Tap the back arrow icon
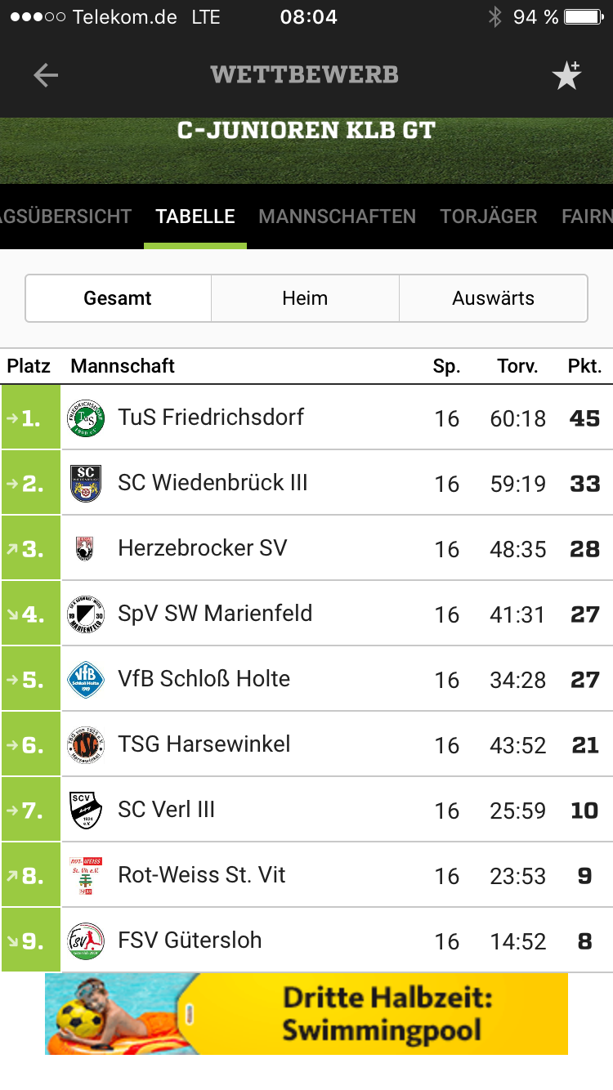Screen dimensions: 613x1090 coord(46,75)
